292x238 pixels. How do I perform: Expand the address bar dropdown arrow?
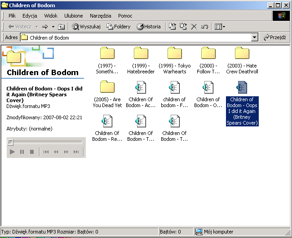point(255,38)
